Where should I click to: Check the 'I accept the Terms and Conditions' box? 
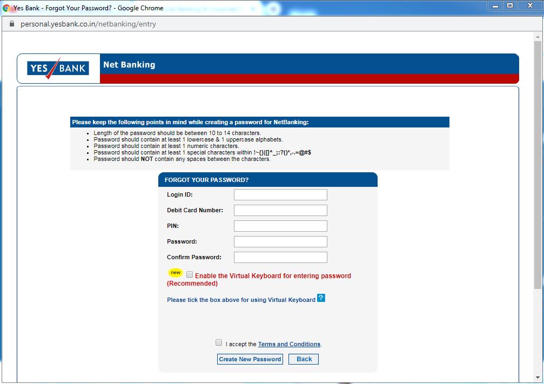[x=219, y=342]
